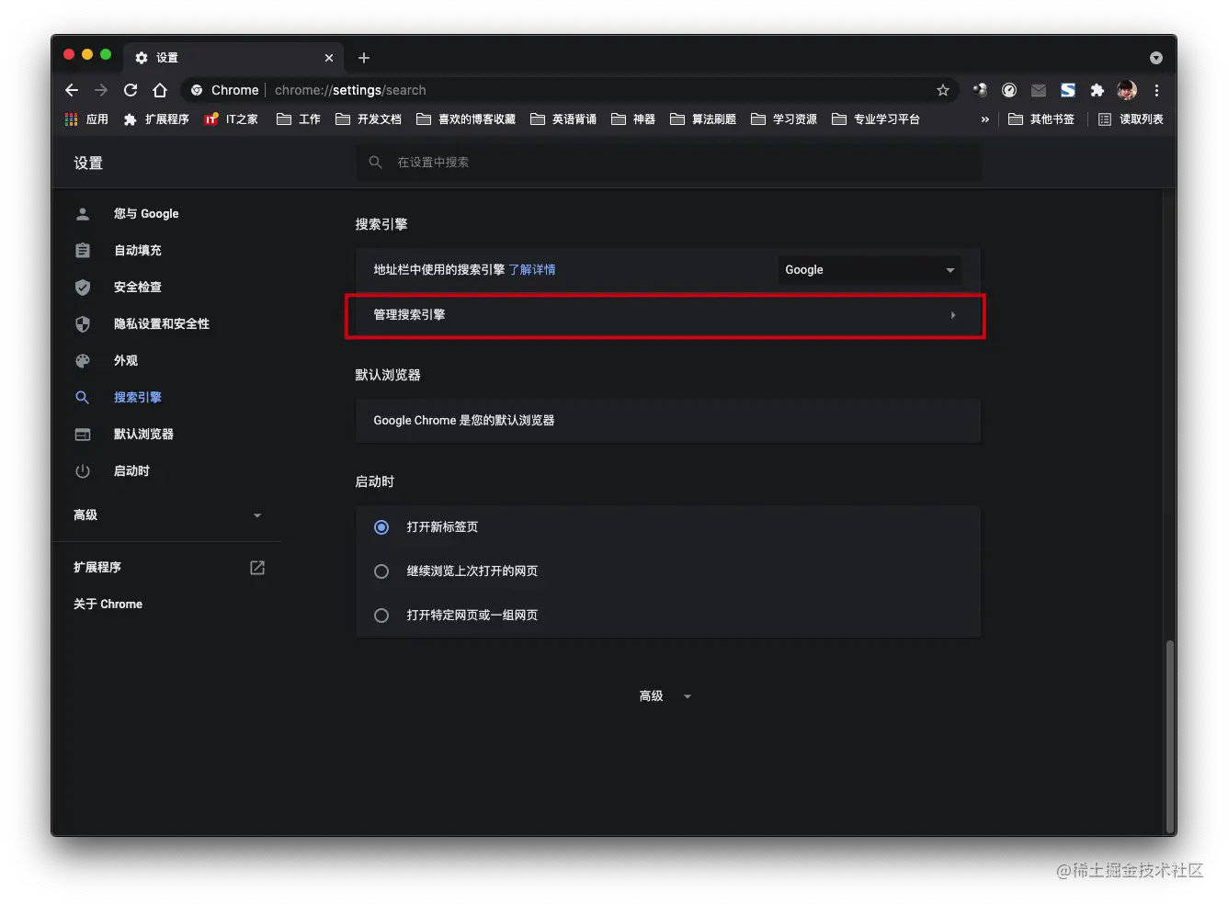Screen dimensions: 1228x904
Task: Click the search magnifier in settings search
Action: (375, 162)
